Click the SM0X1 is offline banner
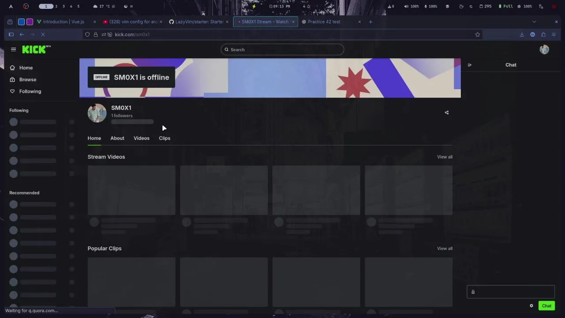This screenshot has width=565, height=318. (131, 77)
